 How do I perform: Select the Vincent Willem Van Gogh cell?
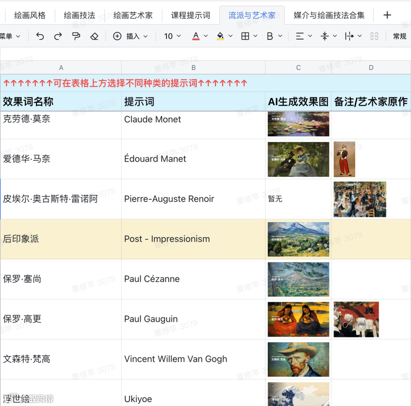(x=193, y=359)
